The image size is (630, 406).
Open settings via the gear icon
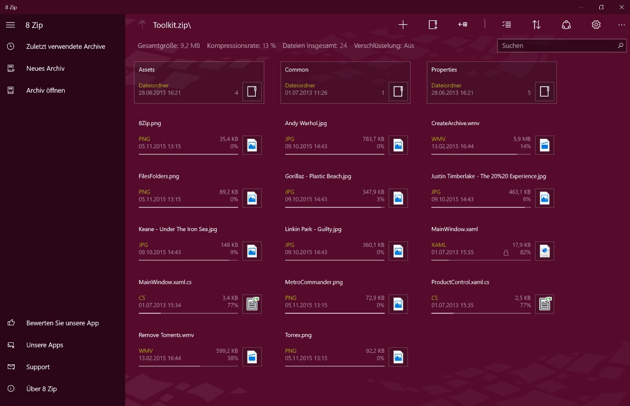(x=596, y=25)
